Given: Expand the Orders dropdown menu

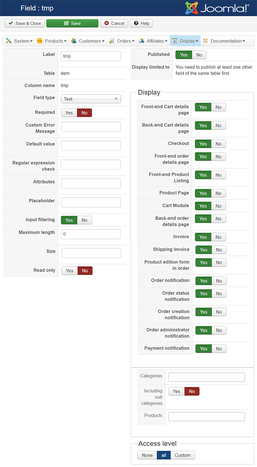Looking at the screenshot, I should click(x=126, y=41).
